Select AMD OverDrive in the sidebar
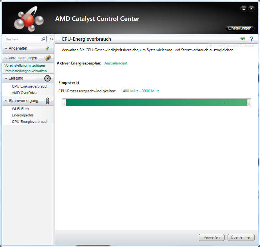Image resolution: width=260 pixels, height=247 pixels. 24,93
